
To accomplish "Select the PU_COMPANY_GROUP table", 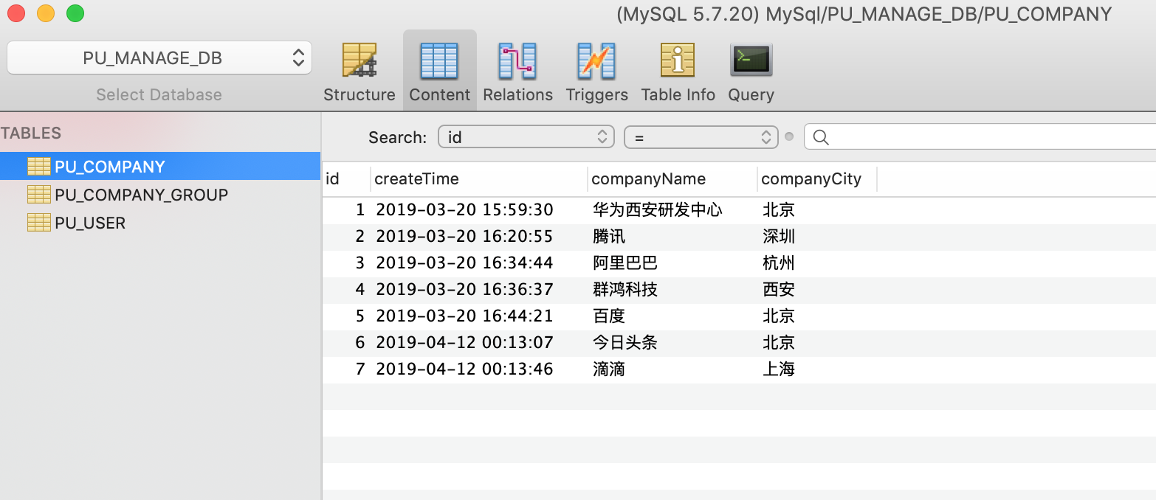I will pyautogui.click(x=140, y=195).
